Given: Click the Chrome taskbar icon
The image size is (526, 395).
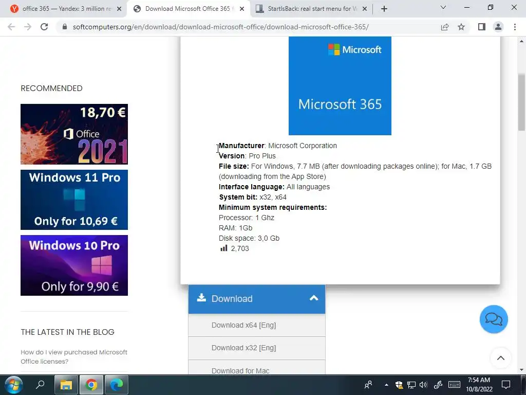Looking at the screenshot, I should pyautogui.click(x=91, y=385).
